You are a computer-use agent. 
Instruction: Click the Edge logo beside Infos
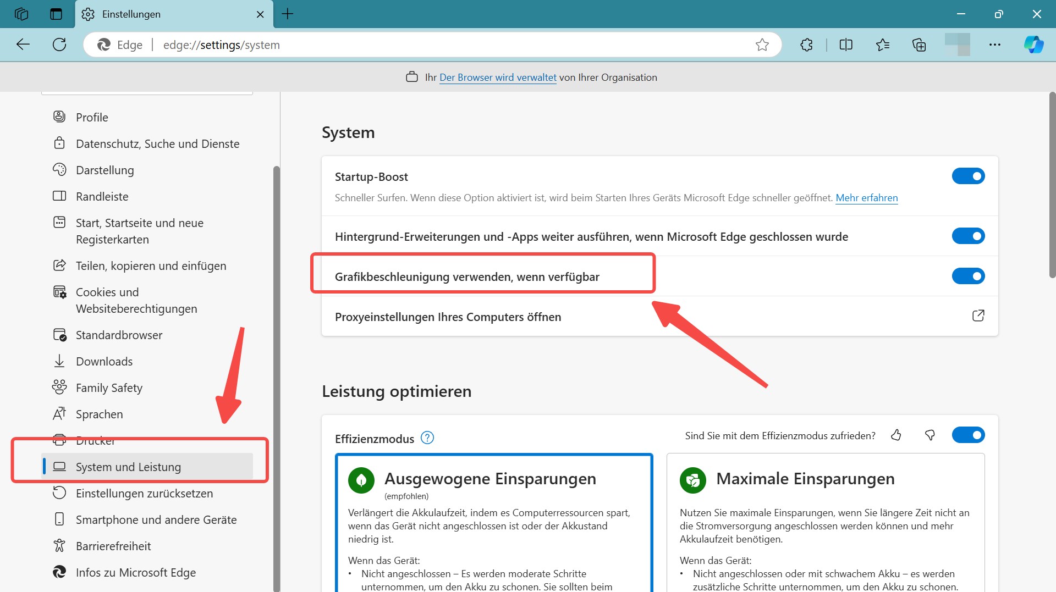pyautogui.click(x=59, y=572)
